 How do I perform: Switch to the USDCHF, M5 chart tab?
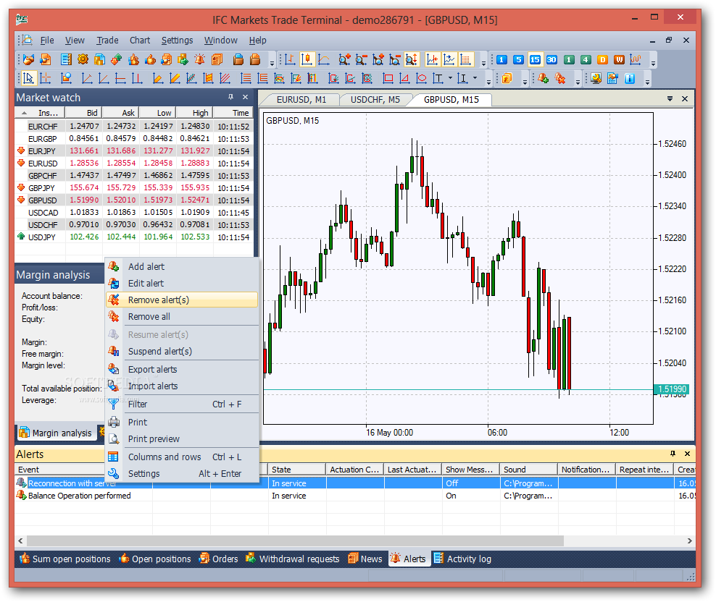pyautogui.click(x=375, y=99)
